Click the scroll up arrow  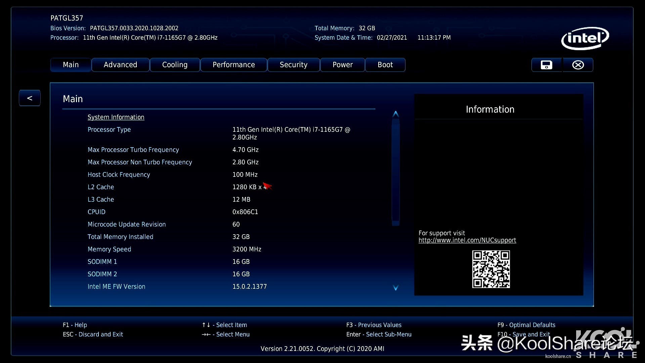pos(396,113)
